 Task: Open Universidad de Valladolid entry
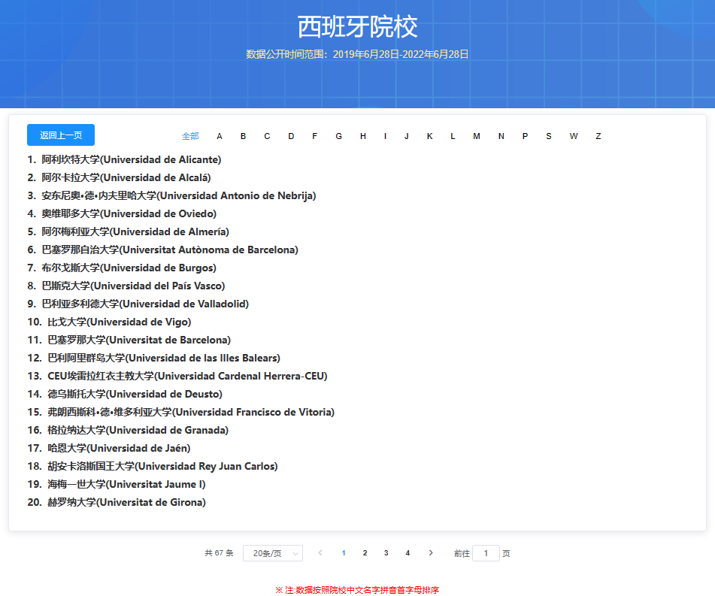(138, 304)
